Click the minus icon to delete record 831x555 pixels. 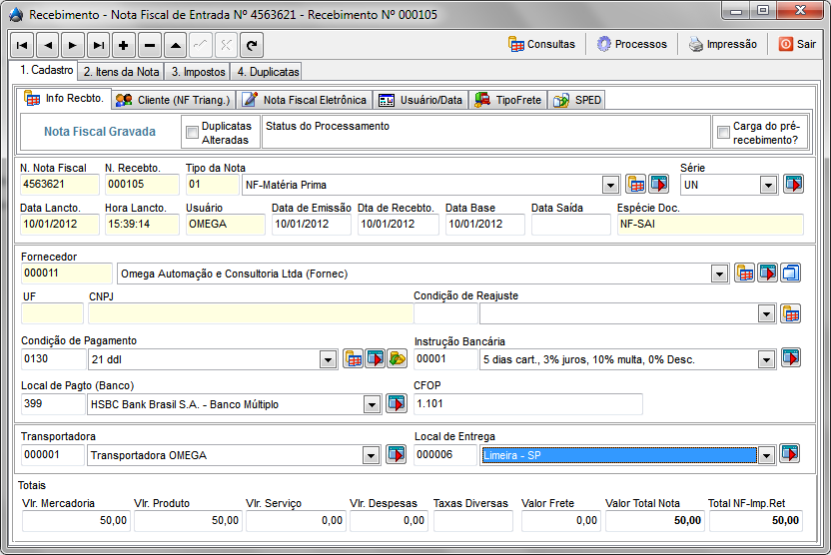click(150, 45)
